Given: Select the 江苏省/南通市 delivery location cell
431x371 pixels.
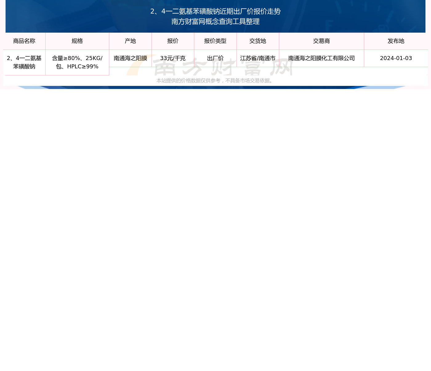Looking at the screenshot, I should point(258,58).
